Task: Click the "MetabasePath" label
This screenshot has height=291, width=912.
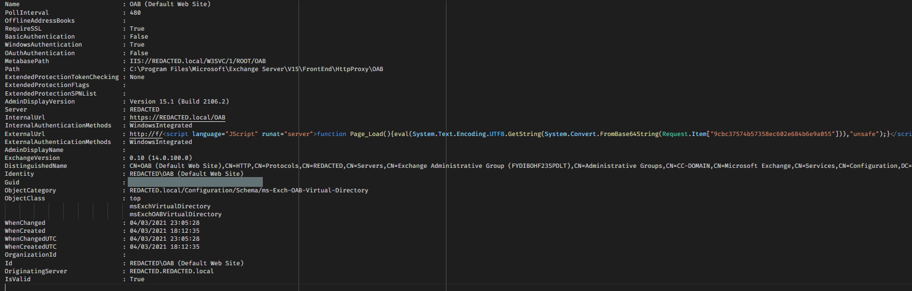Action: pos(27,61)
